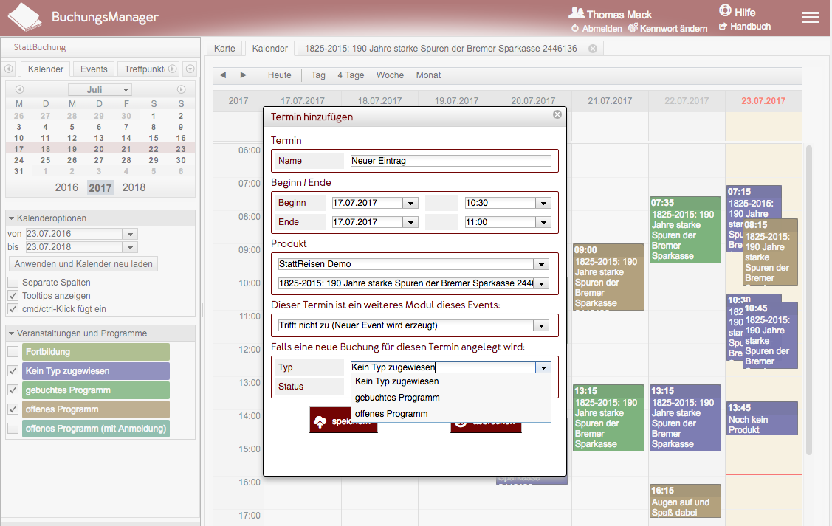Collapse the Kalenderoptionen section
832x526 pixels.
(x=12, y=218)
